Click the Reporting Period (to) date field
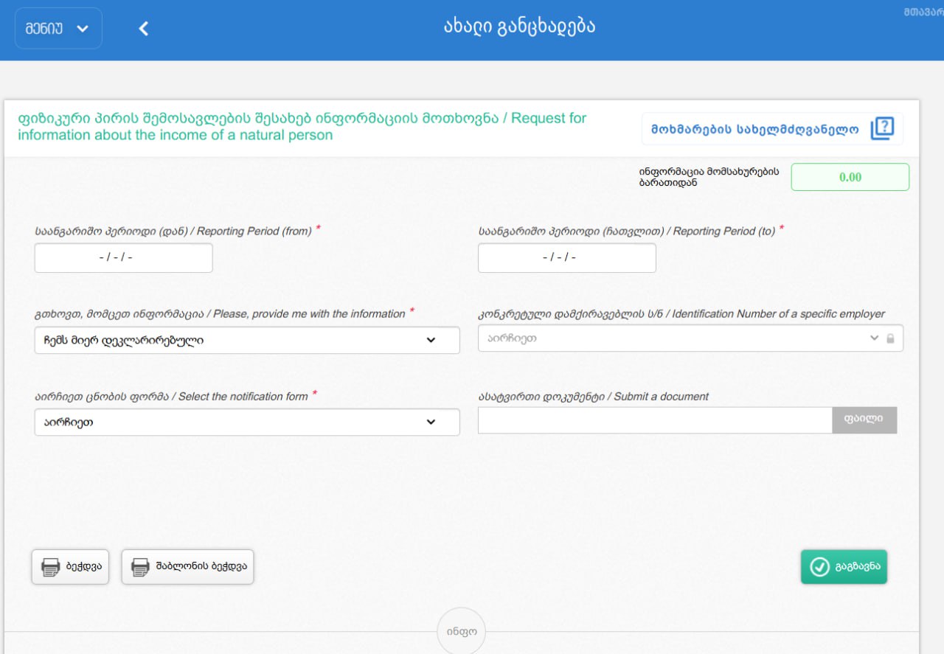The width and height of the screenshot is (944, 654). tap(566, 258)
